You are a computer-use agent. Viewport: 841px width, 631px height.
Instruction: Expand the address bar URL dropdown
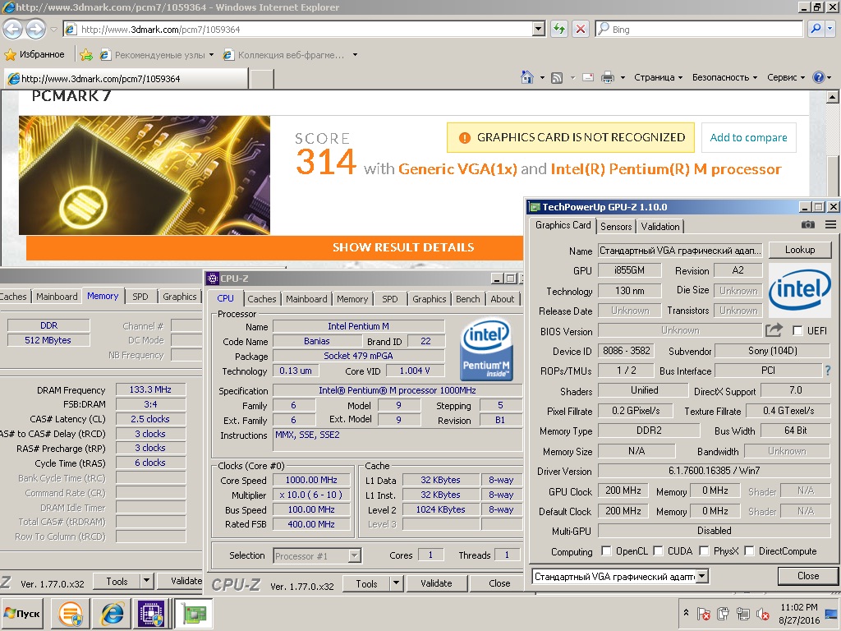click(x=539, y=29)
